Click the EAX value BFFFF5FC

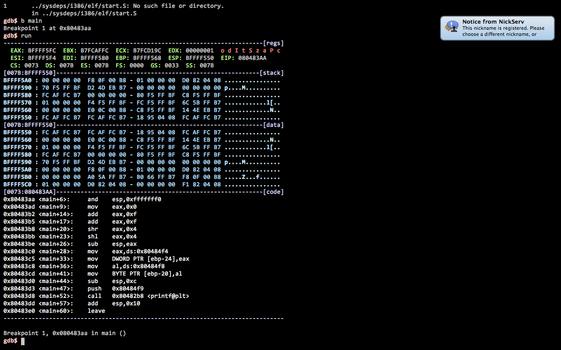pos(42,50)
